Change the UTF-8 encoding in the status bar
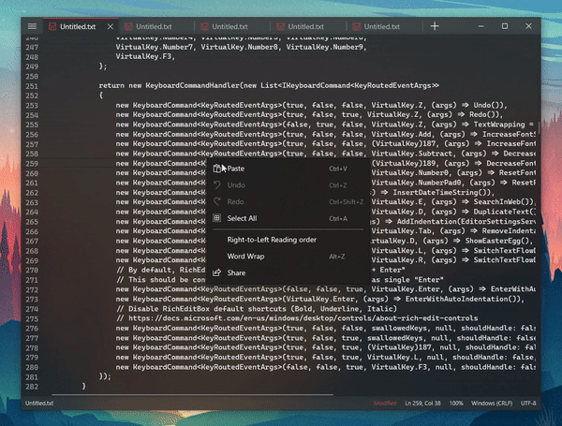This screenshot has height=426, width=562. [528, 404]
